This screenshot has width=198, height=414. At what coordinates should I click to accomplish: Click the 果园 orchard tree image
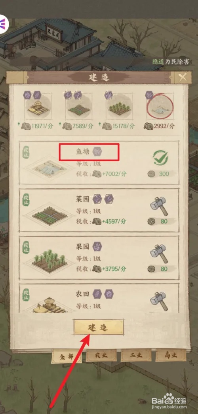tap(49, 260)
